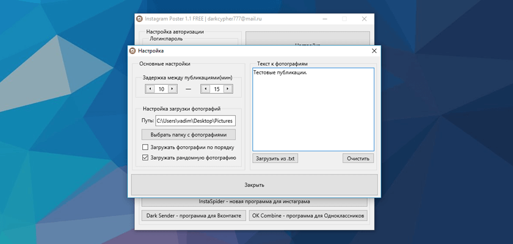Increase the minimum delay value of 10
Screen dimensions: 513x244
(x=172, y=89)
